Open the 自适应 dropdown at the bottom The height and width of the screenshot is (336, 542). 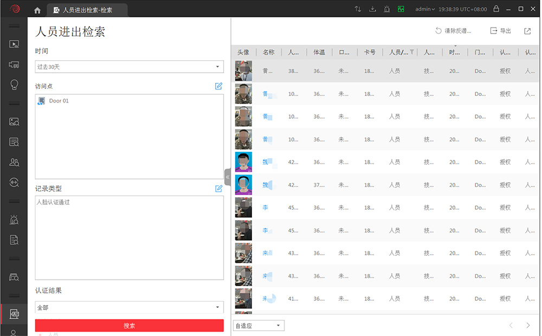click(x=259, y=326)
